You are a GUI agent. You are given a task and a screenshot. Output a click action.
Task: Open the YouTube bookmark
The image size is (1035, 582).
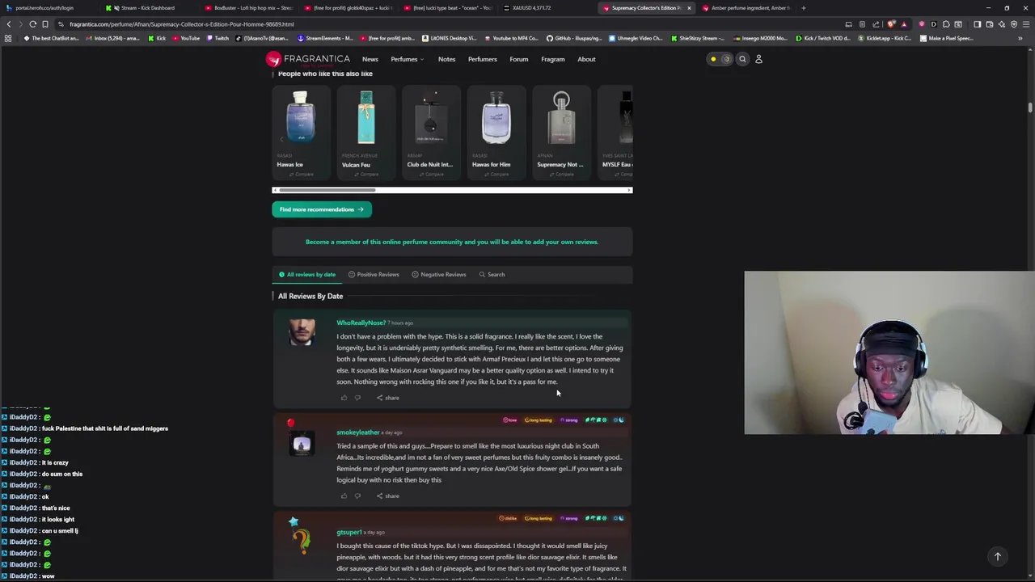coord(186,38)
